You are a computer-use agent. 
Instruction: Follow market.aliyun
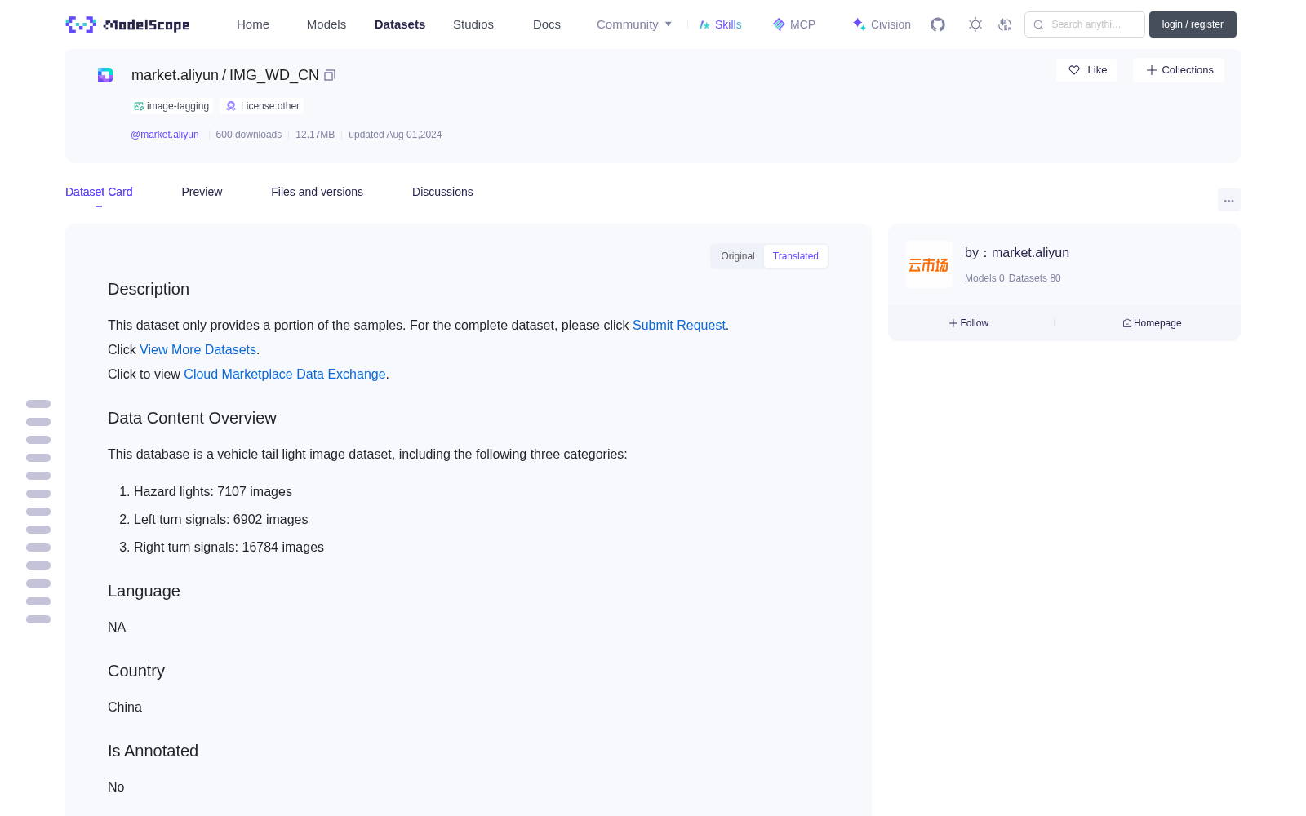[x=969, y=323]
